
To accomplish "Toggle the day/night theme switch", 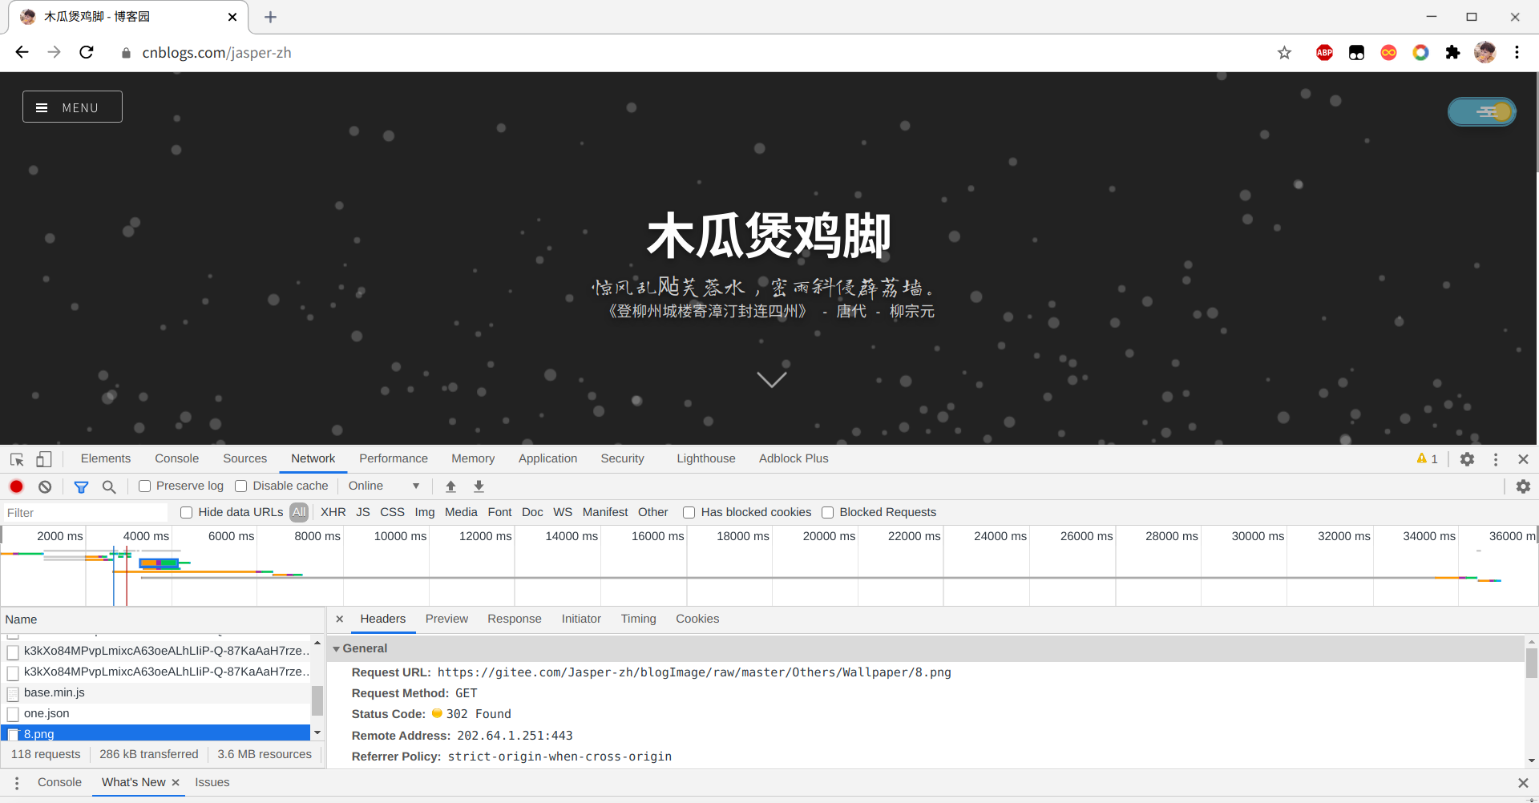I will 1481,112.
